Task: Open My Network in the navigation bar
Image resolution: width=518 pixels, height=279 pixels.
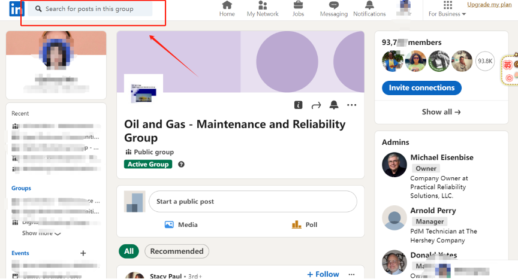Action: click(x=263, y=9)
